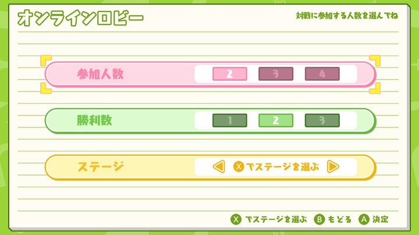Screen dimensions: 419x235
Task: Select 3 players in 参加人数
Action: click(276, 74)
